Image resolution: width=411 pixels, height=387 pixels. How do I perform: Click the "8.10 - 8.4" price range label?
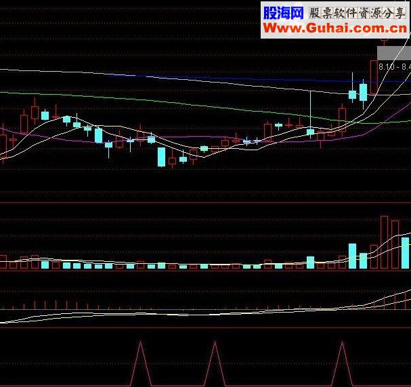tap(395, 67)
